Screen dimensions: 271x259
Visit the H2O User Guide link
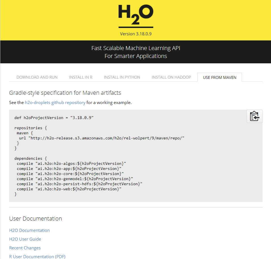(25, 239)
